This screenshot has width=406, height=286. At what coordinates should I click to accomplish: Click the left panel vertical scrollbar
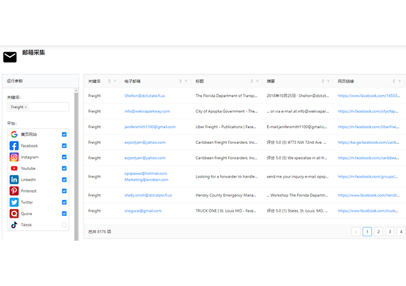(x=76, y=161)
